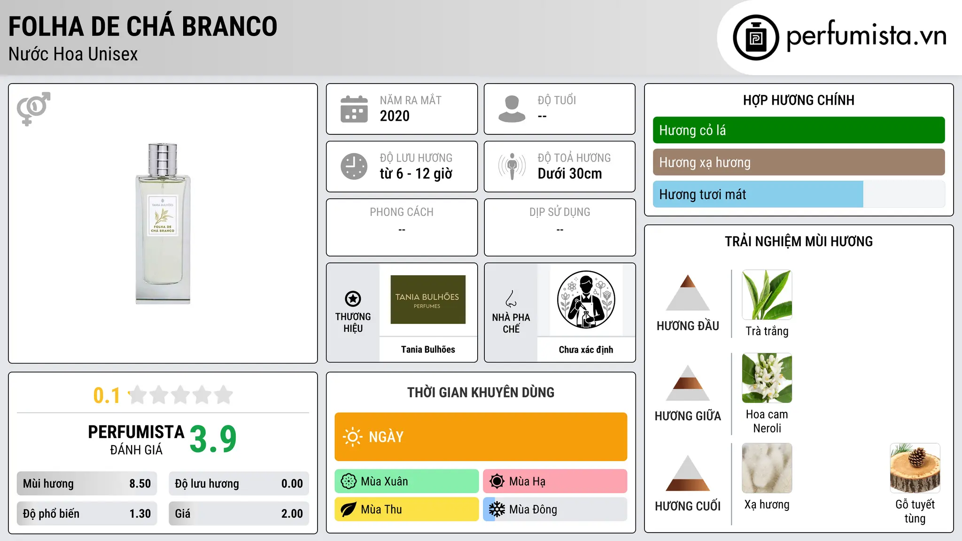962x541 pixels.
Task: Click the green Hương cỏ lá accord bar
Action: [x=799, y=130]
